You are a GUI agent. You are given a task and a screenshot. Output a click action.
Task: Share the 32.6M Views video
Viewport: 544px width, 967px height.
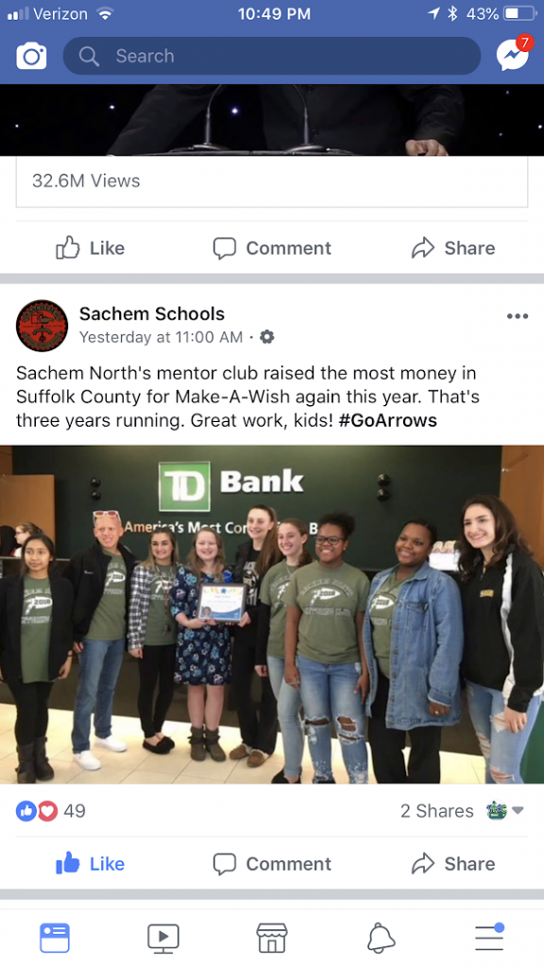453,248
